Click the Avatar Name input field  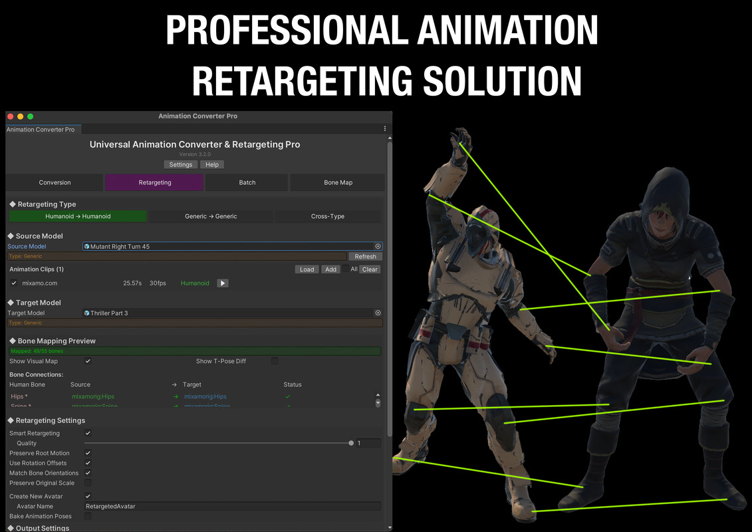coord(233,506)
